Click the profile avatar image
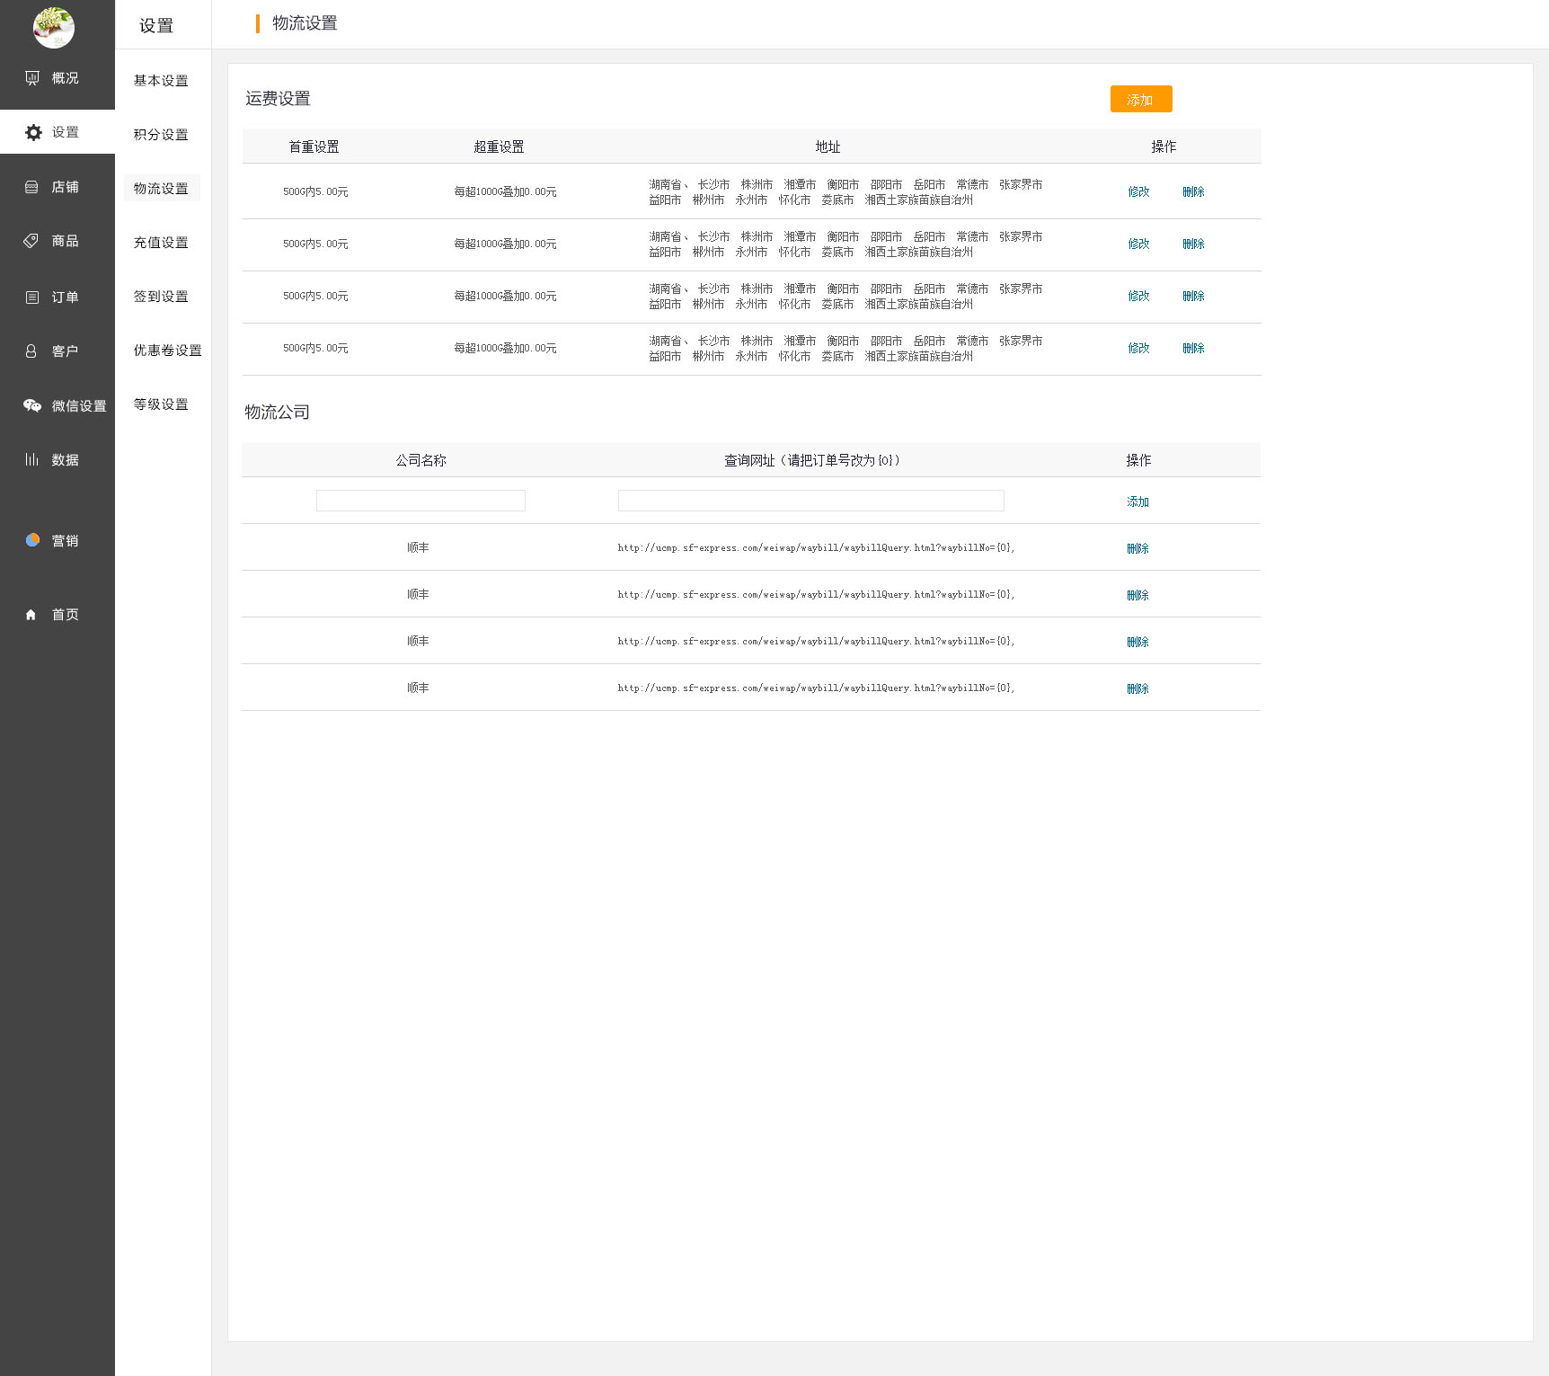 tap(54, 28)
